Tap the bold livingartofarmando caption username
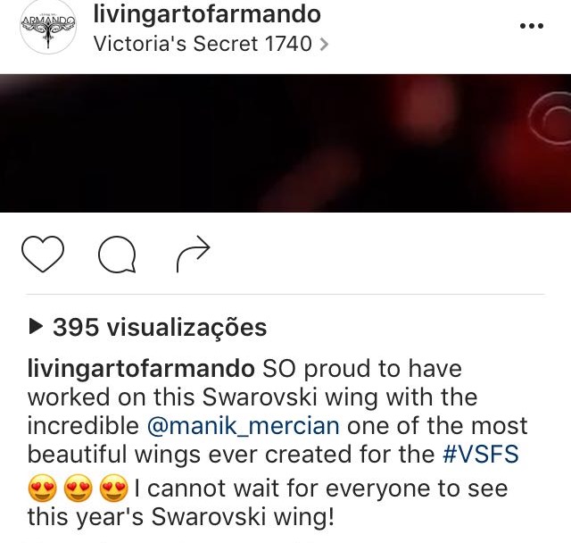The image size is (571, 543). 141,369
